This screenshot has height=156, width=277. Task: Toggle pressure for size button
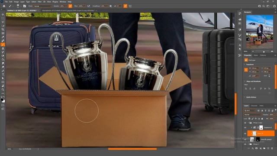(125, 6)
